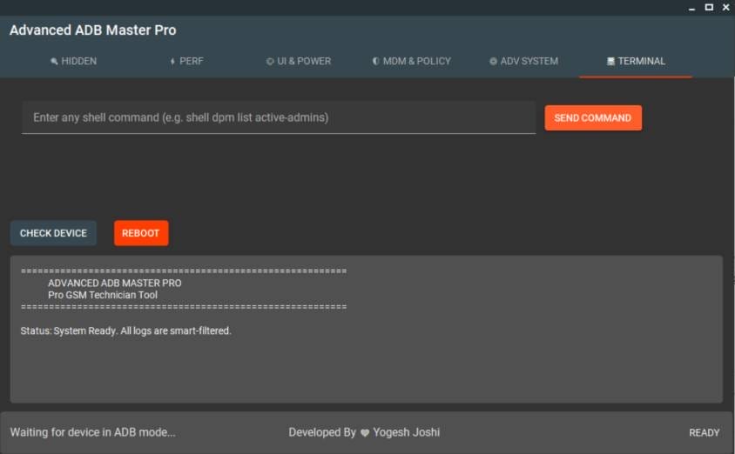Click 'Waiting for device in ADB mode...' status
The width and height of the screenshot is (735, 454).
click(x=93, y=432)
